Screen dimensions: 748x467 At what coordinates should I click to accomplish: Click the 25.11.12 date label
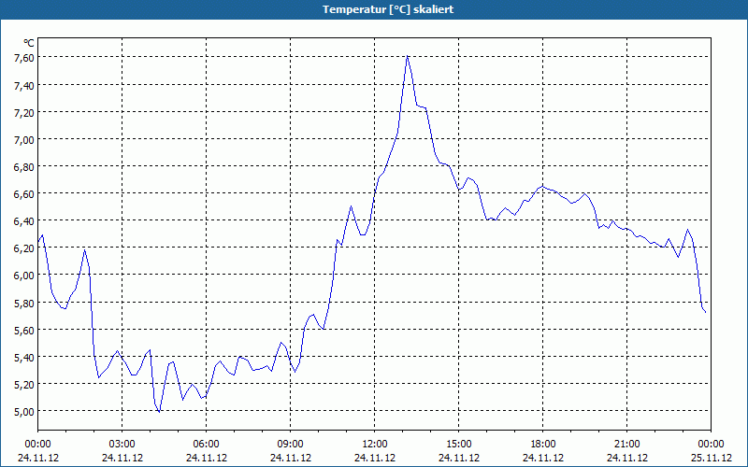click(712, 458)
